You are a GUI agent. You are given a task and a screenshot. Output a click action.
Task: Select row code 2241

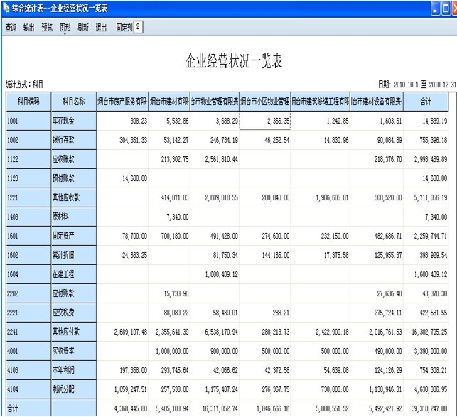click(x=28, y=332)
